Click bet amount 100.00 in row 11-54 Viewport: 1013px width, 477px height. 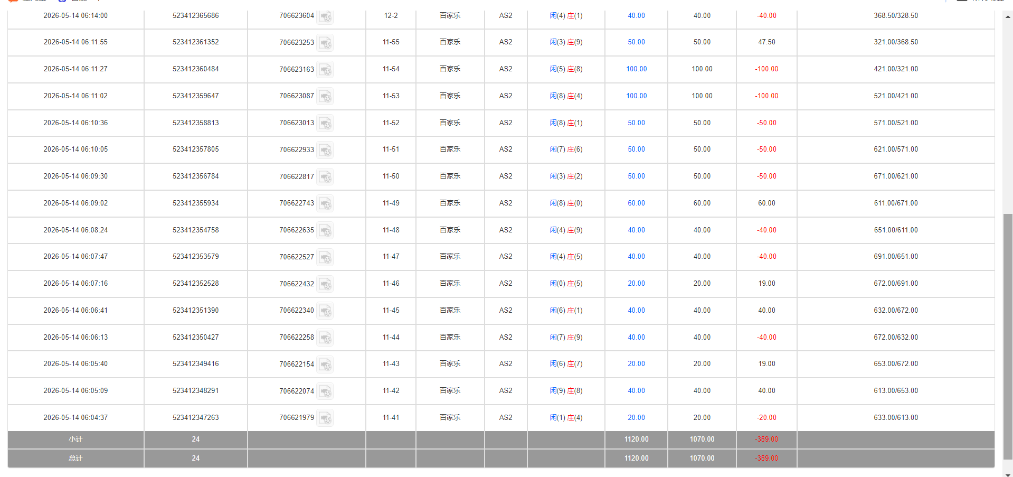coord(636,69)
